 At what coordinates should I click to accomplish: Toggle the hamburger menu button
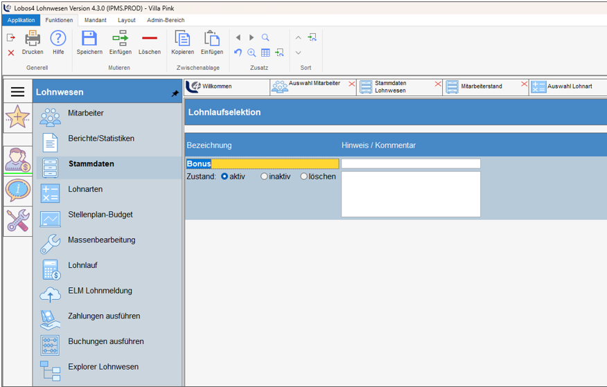(17, 91)
